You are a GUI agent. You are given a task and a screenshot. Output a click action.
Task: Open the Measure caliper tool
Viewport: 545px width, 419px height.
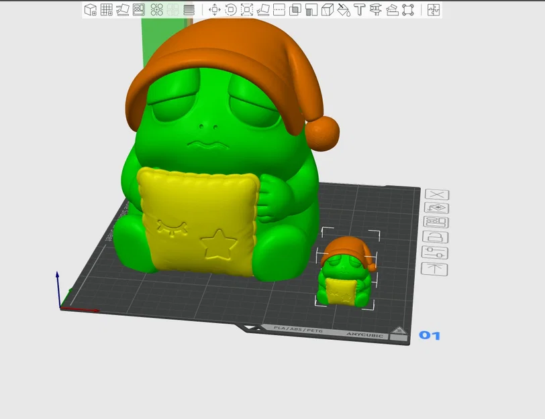pos(376,9)
